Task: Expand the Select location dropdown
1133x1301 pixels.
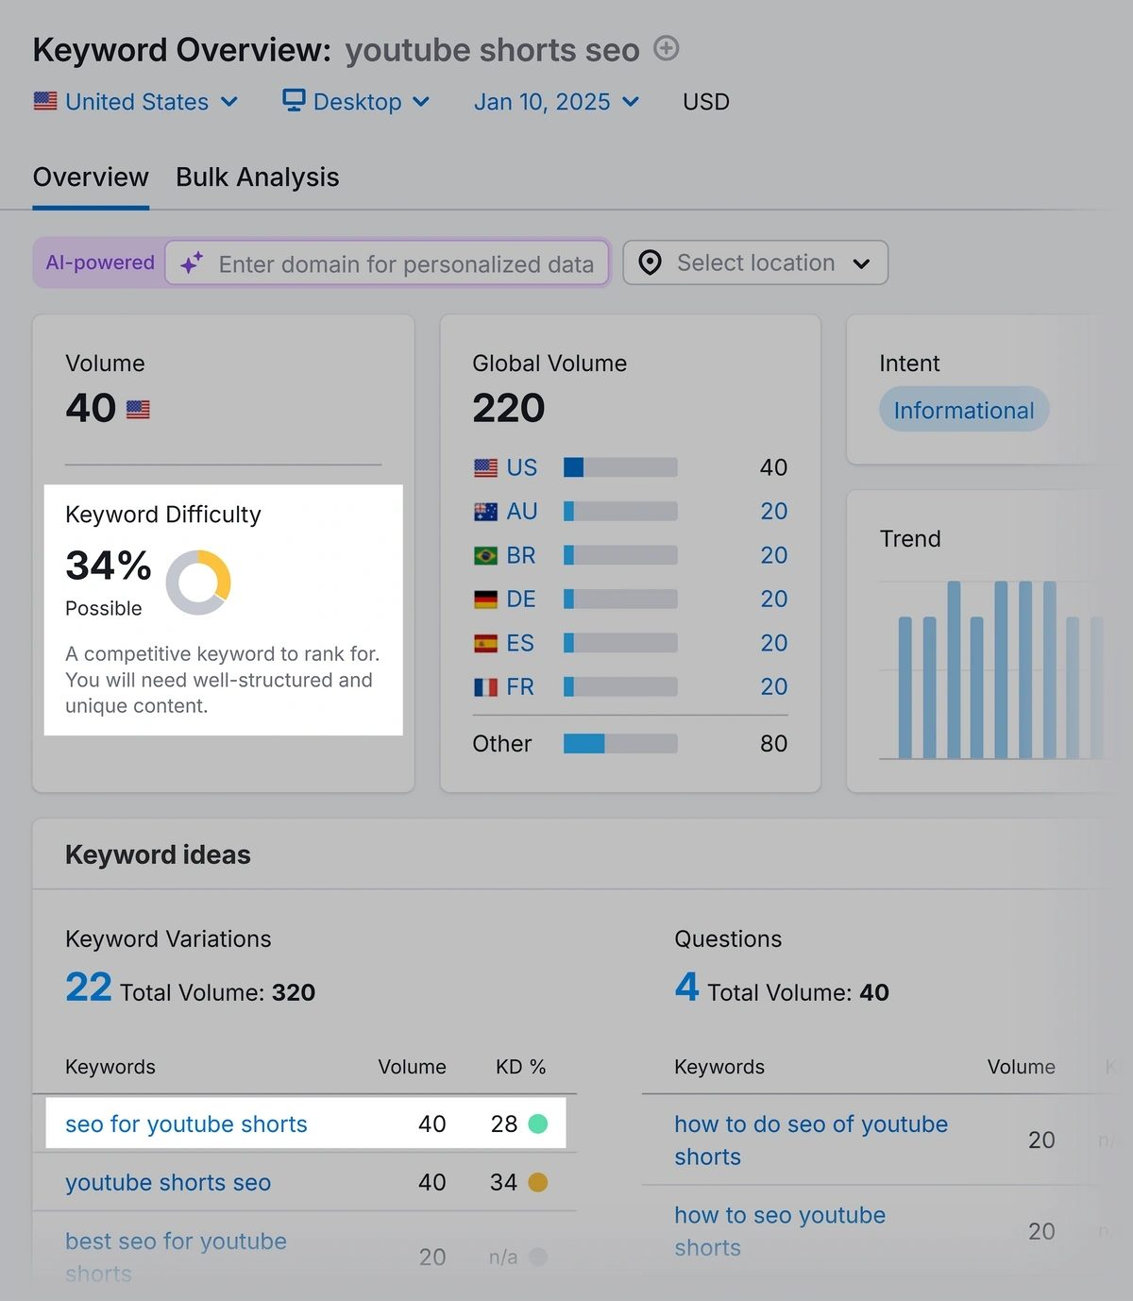Action: click(x=755, y=262)
